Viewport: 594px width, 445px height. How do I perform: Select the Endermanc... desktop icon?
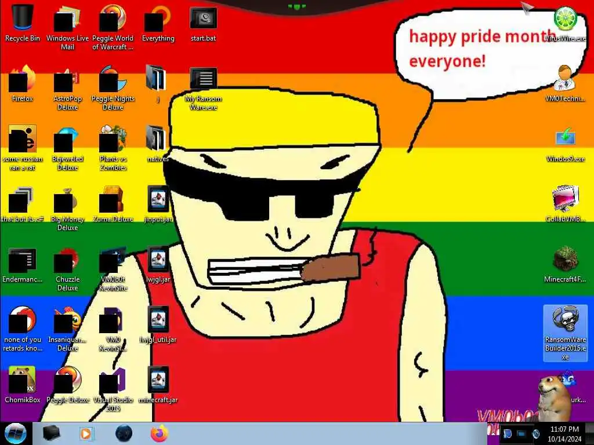[23, 265]
